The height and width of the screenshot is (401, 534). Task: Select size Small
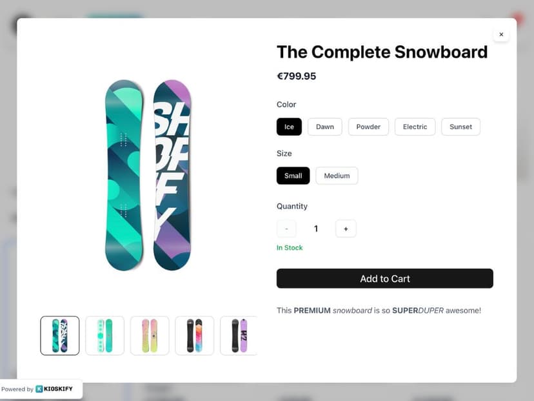coord(293,176)
